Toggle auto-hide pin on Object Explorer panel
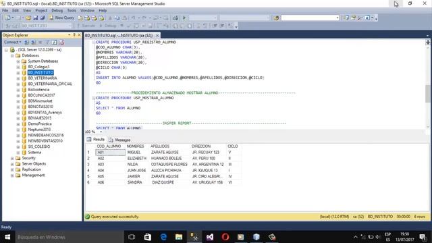This screenshot has height=243, width=432. (74, 35)
